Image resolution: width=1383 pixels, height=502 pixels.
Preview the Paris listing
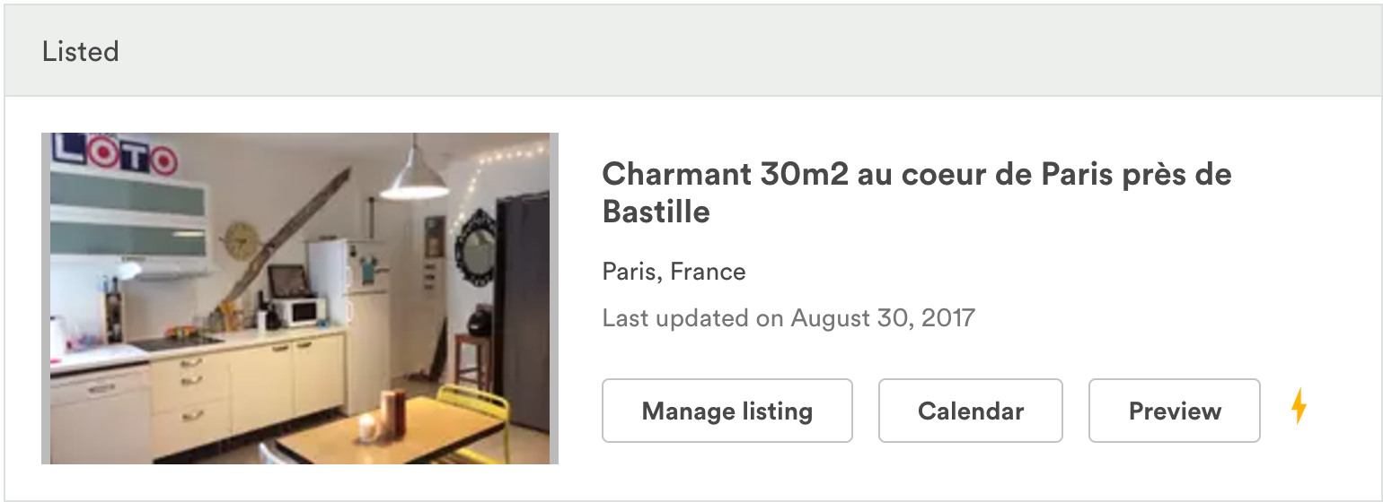click(x=1174, y=411)
